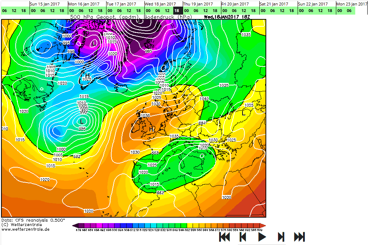368x245 pixels.
Task: Select the 18 hour under Sat 21 Jan 2017
Action: pyautogui.click(x=291, y=11)
